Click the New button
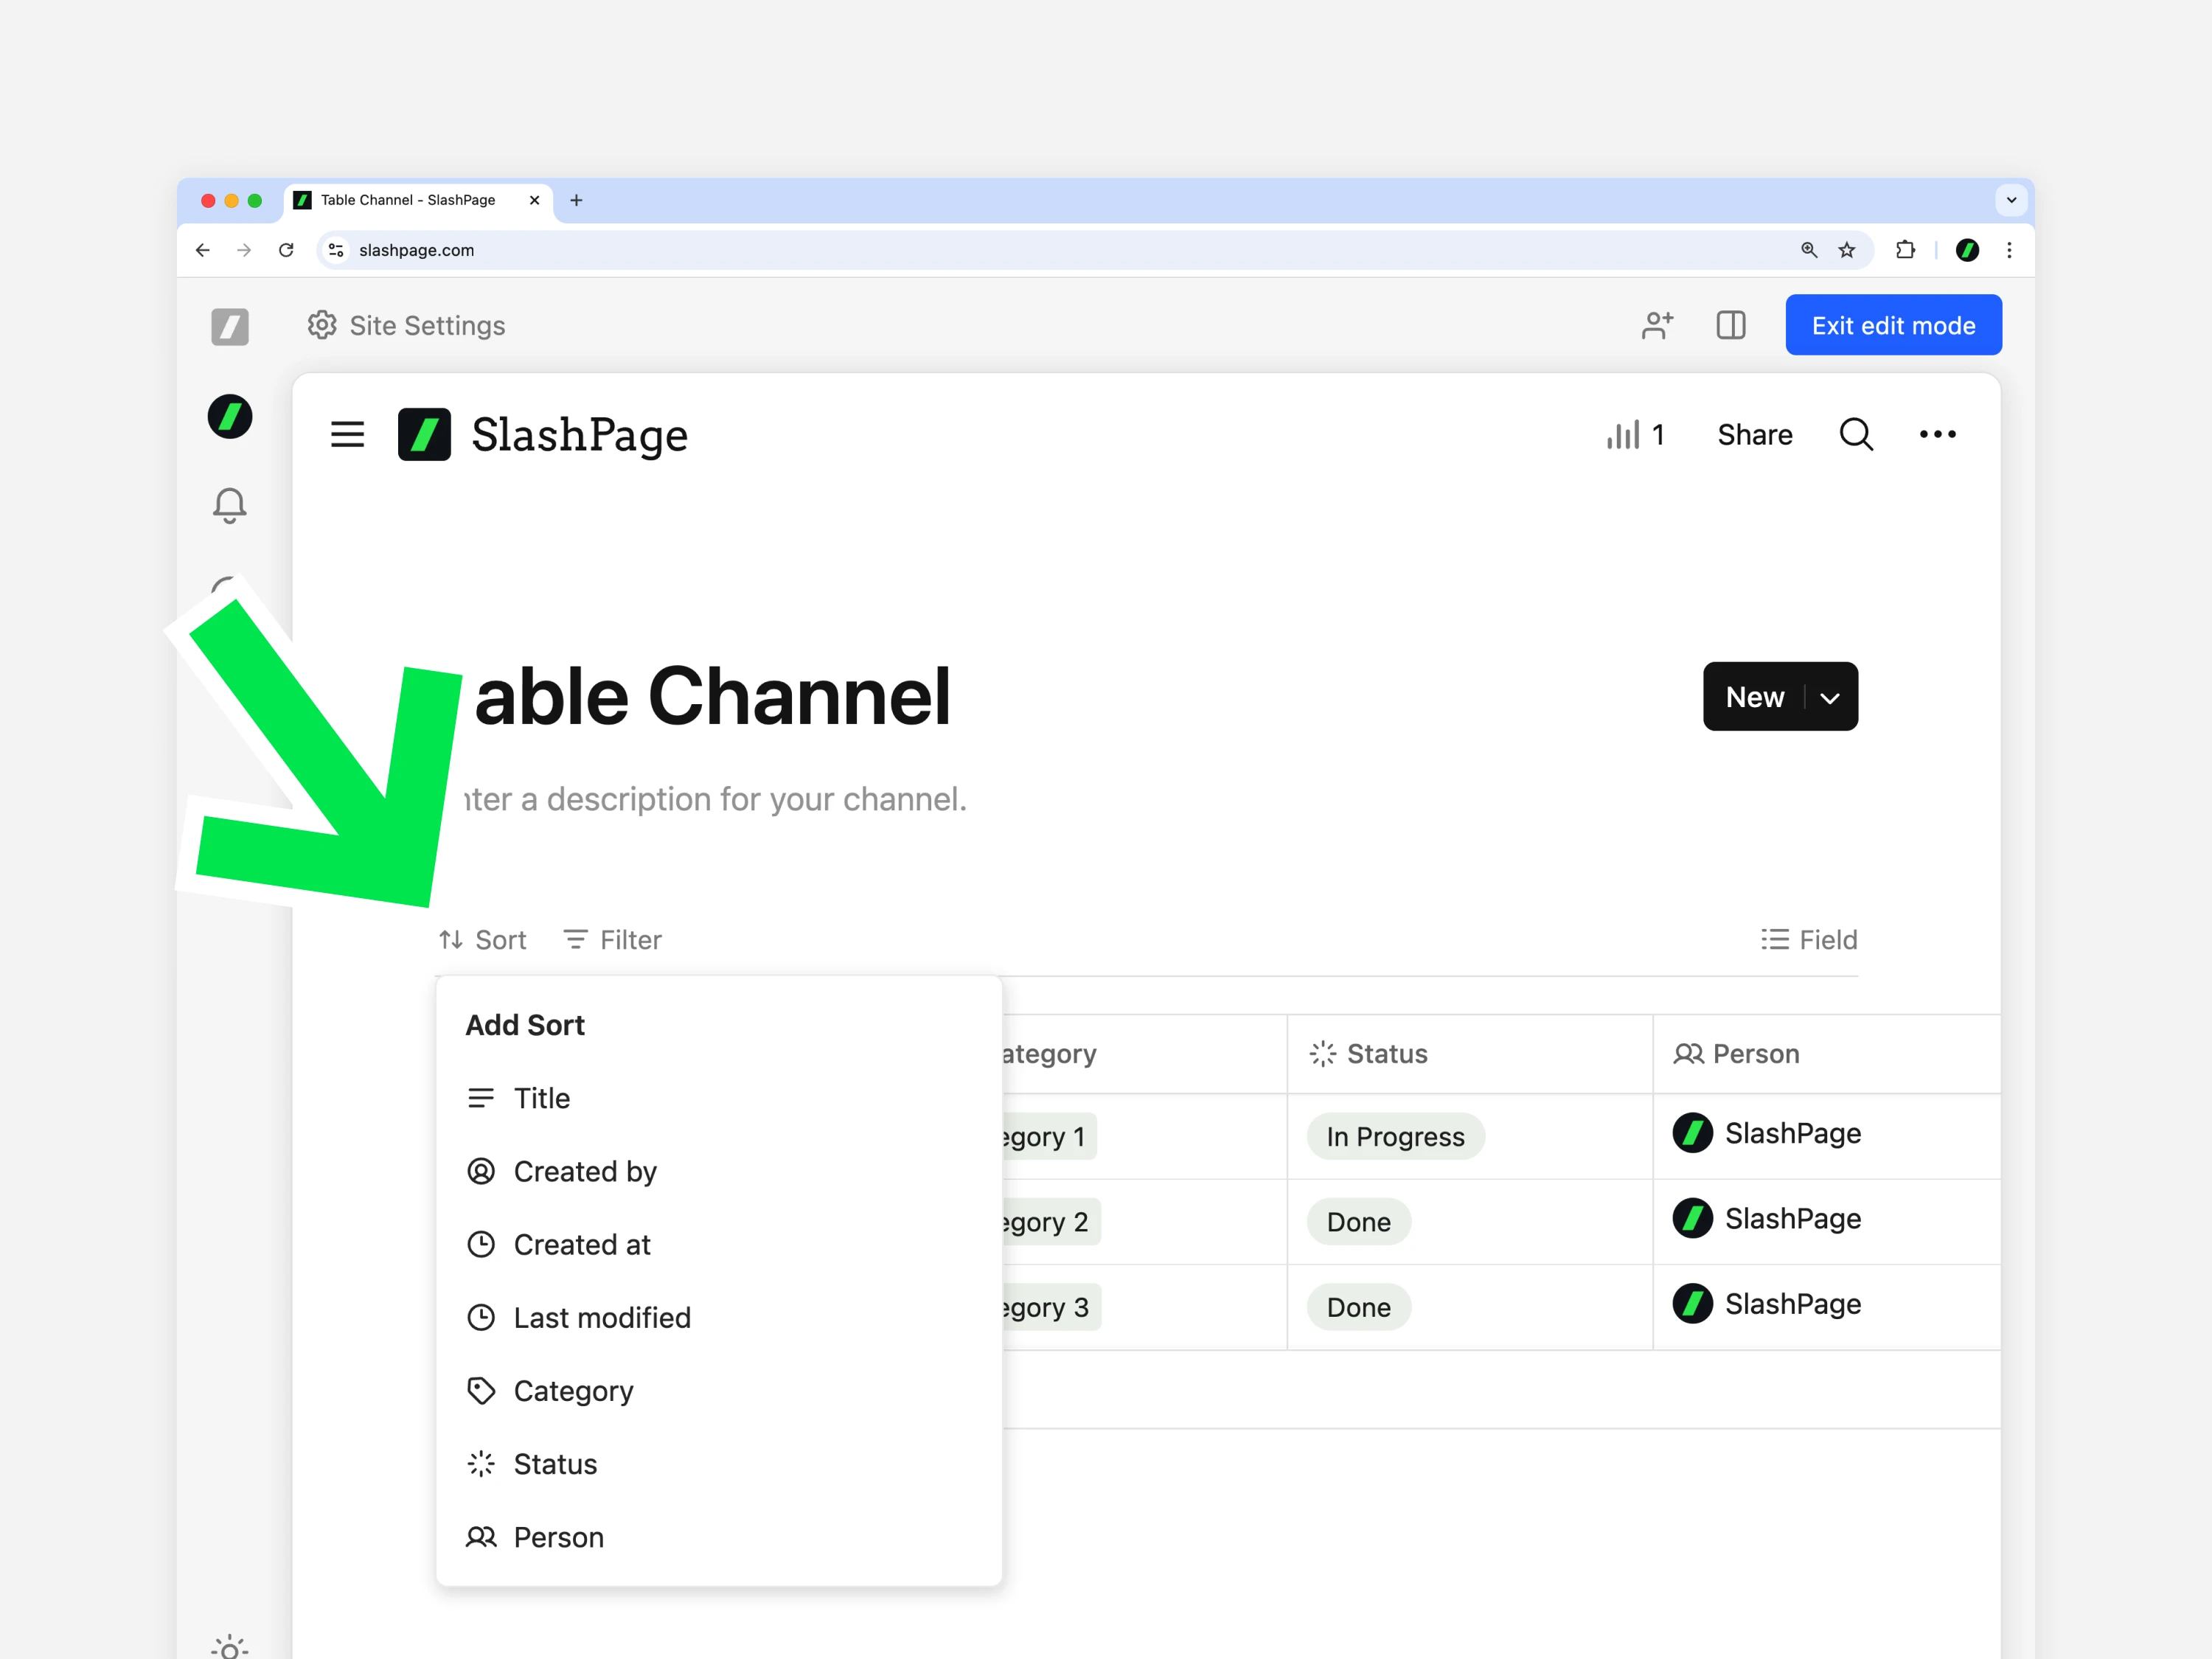The image size is (2212, 1659). (x=1754, y=696)
